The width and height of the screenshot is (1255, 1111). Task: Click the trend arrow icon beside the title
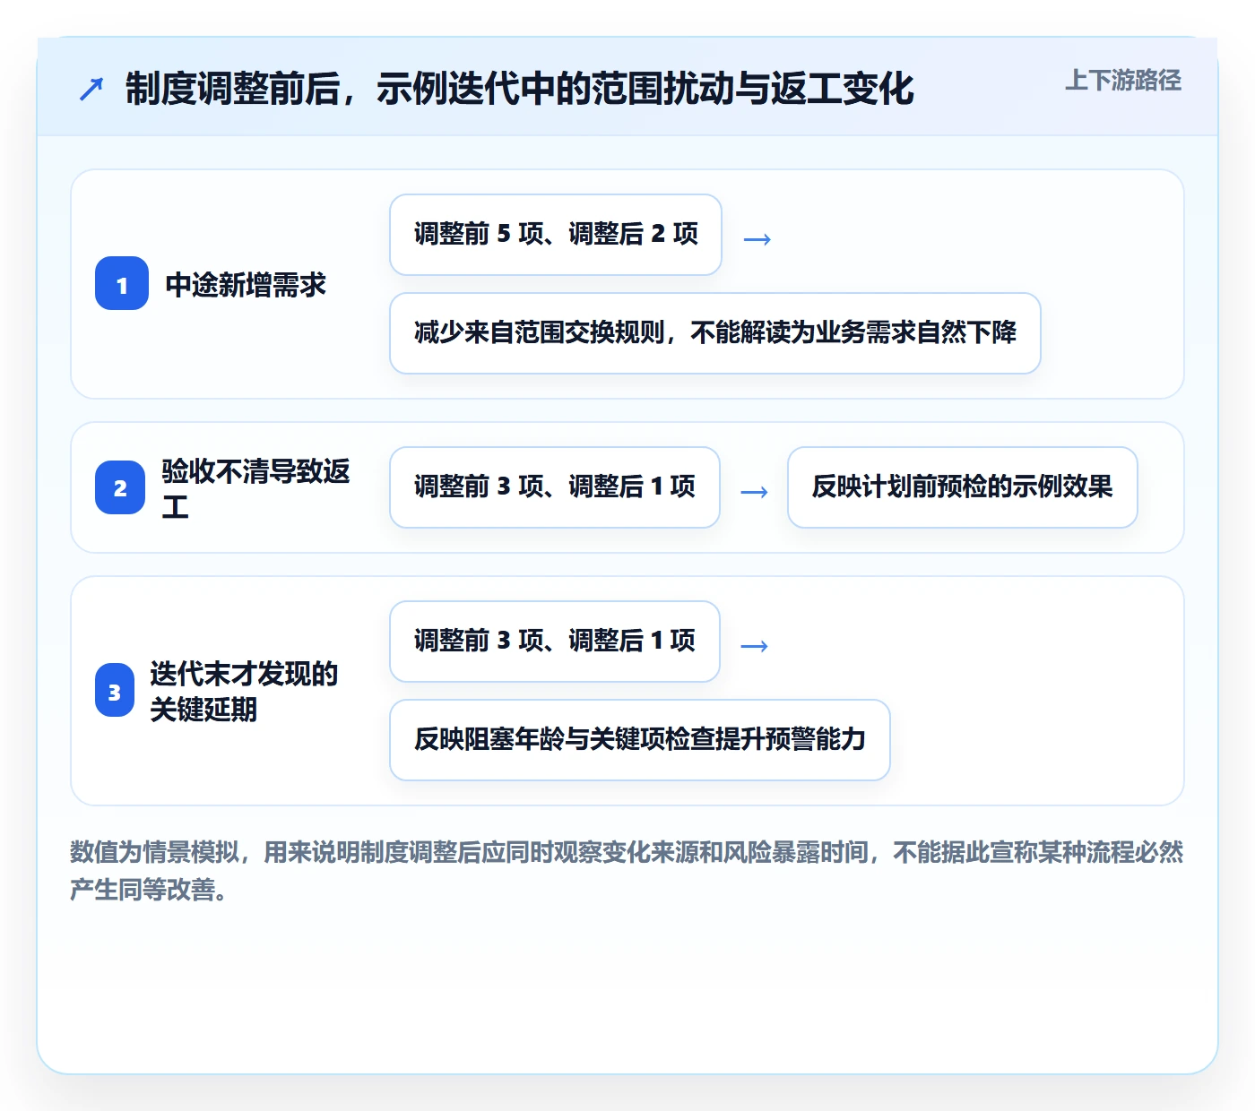91,89
